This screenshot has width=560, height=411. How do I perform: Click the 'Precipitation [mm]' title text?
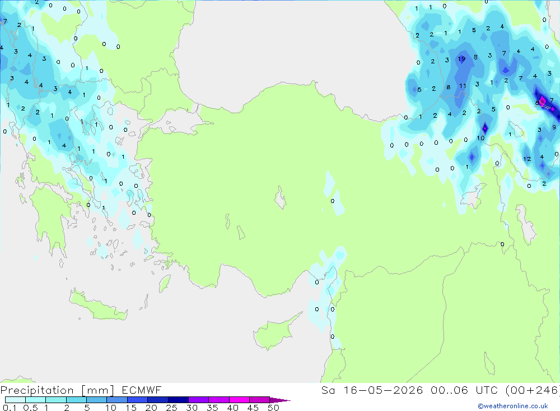tap(57, 390)
